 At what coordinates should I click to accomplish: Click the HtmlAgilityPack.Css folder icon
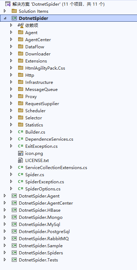21,68
